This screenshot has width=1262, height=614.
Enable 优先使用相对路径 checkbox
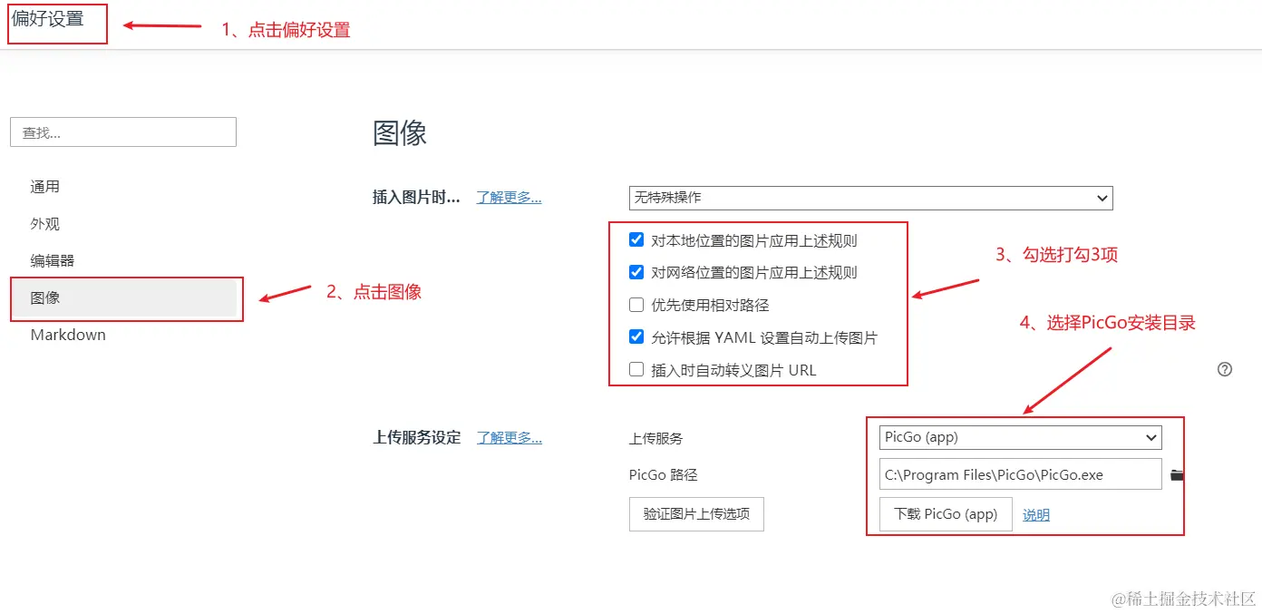pos(636,305)
